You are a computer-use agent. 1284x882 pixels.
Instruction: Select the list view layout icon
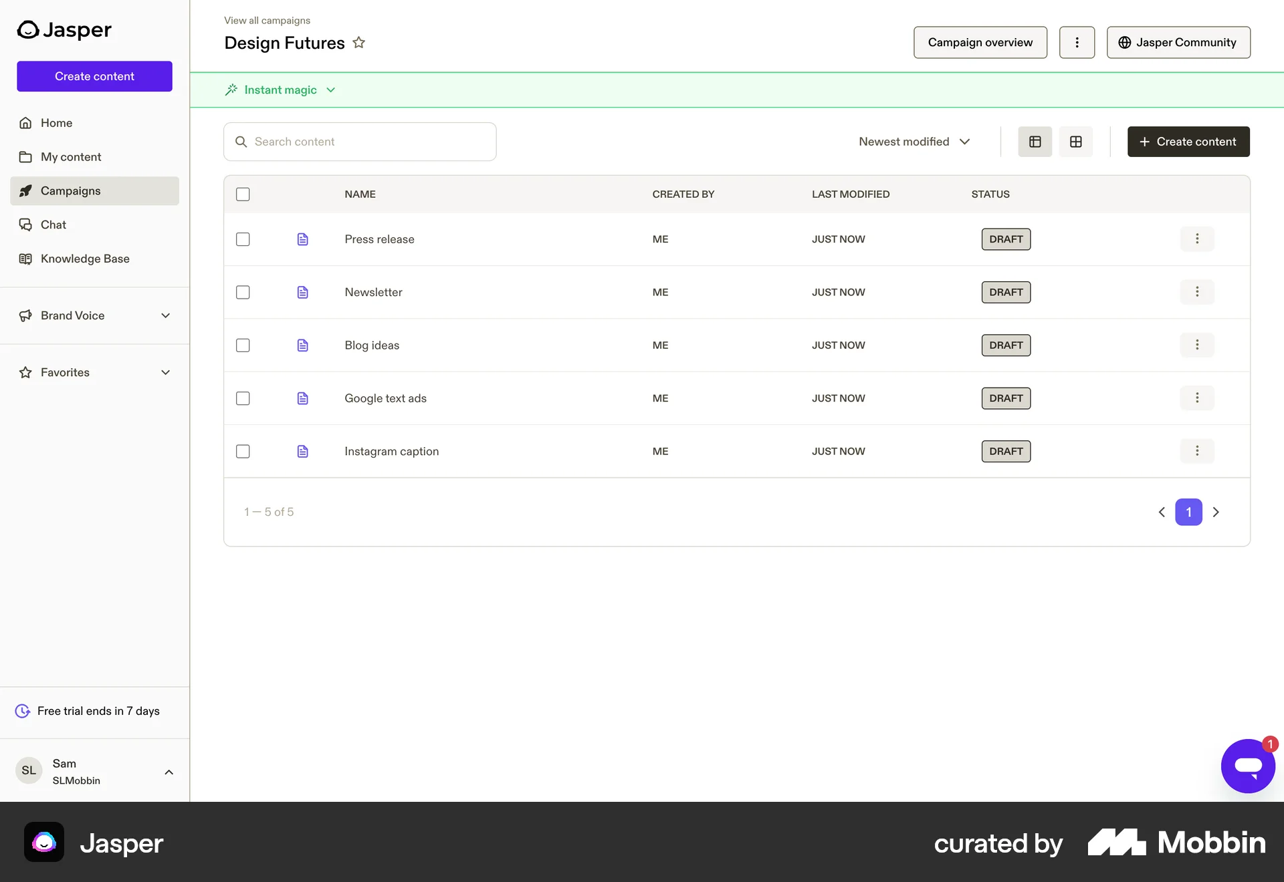[1035, 141]
